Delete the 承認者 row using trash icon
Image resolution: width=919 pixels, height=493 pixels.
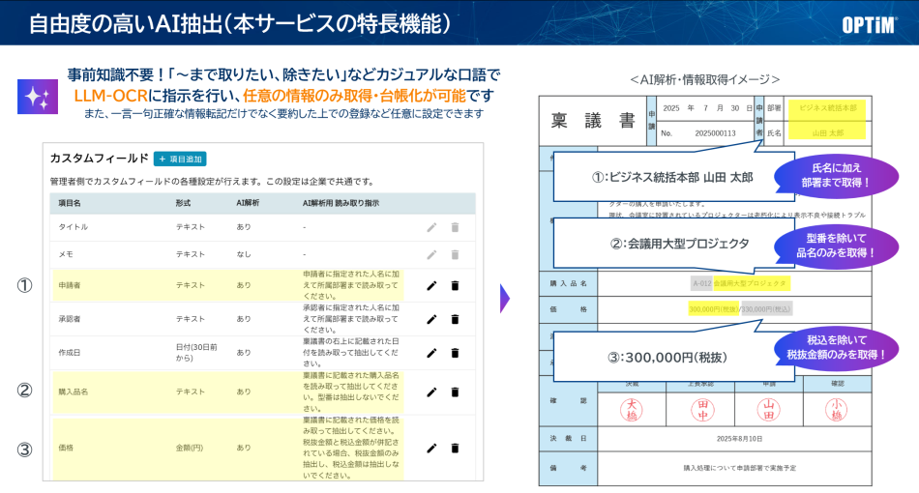pos(455,319)
